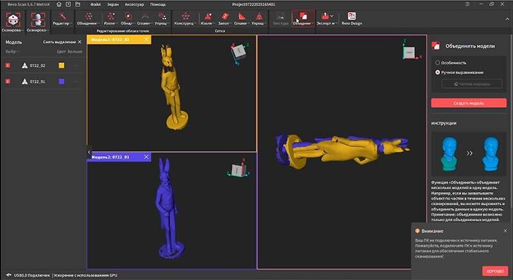
Task: Click the Создать модель button
Action: click(469, 103)
